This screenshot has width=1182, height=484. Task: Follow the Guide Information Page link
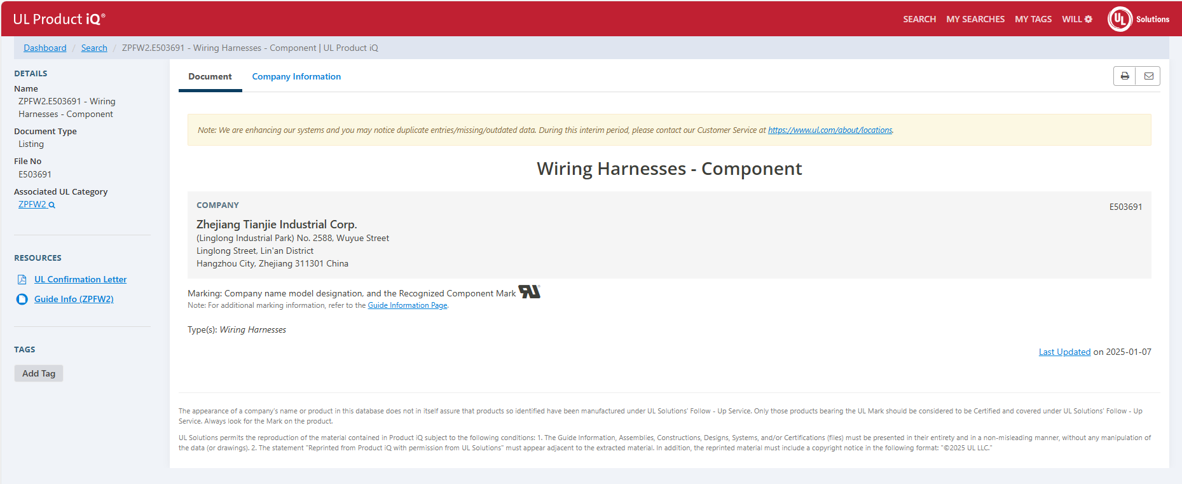[x=407, y=306]
